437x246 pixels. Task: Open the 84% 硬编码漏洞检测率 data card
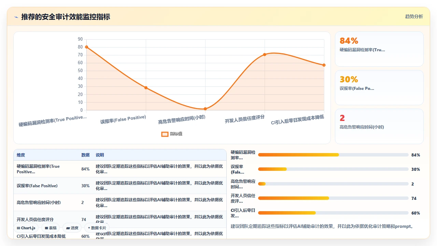379,49
